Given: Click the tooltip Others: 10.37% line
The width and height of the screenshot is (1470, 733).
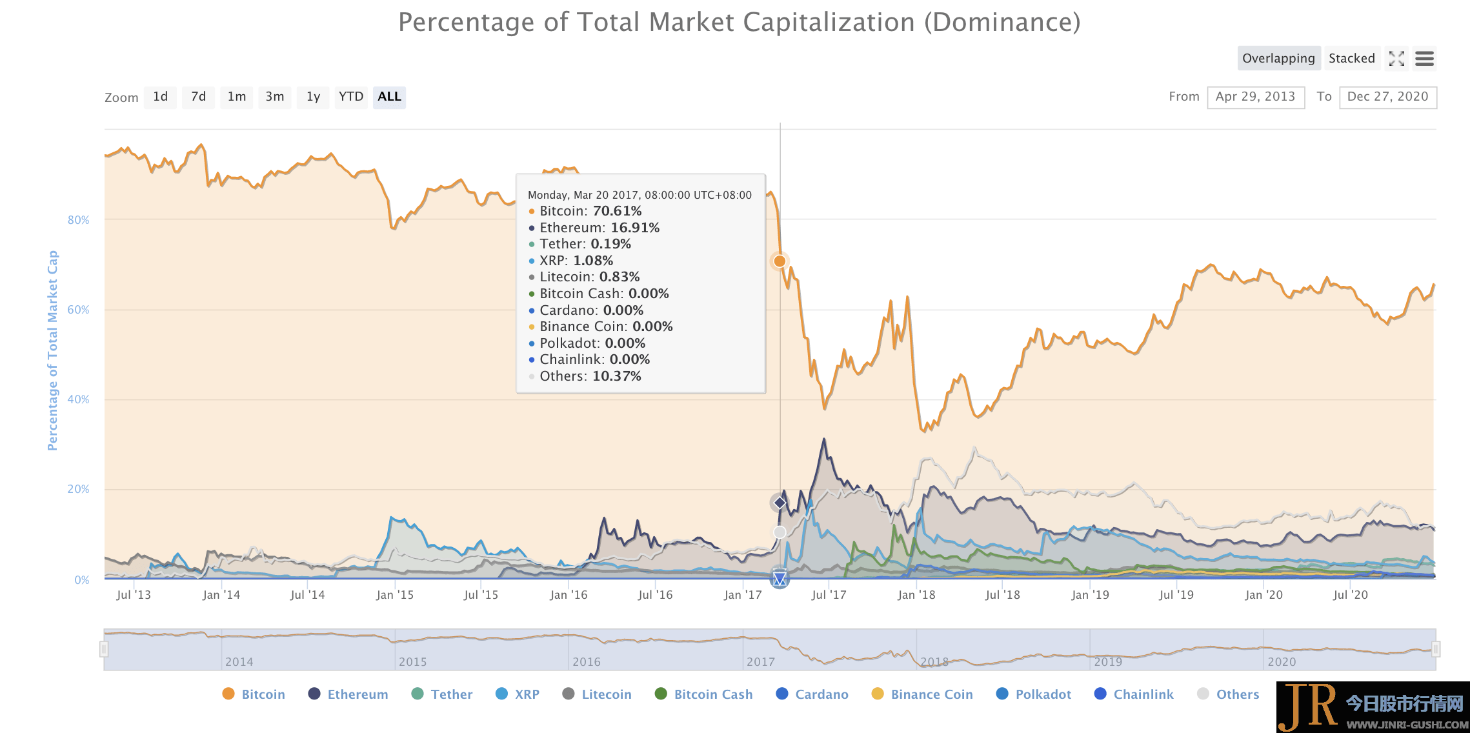Looking at the screenshot, I should [x=585, y=376].
